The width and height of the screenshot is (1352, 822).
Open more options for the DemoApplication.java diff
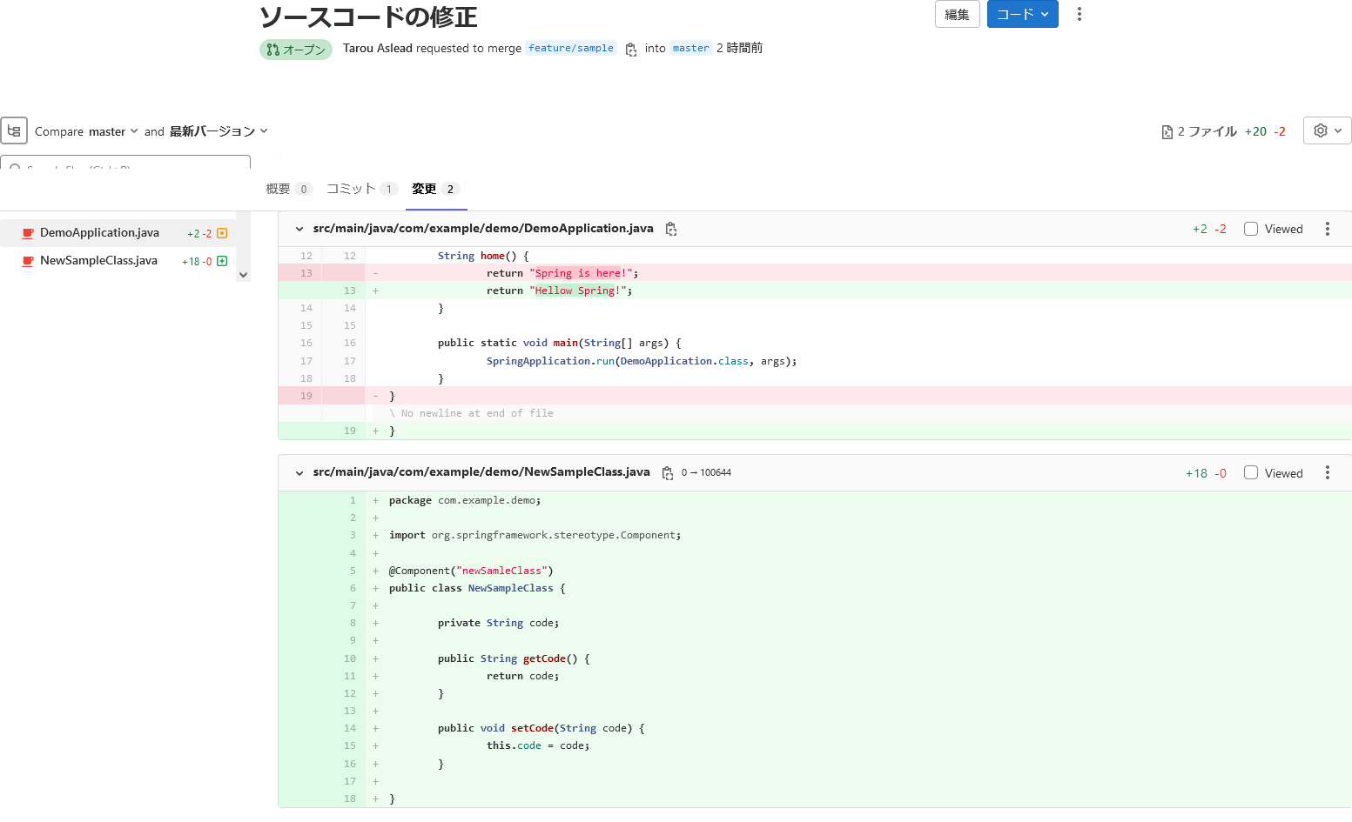(1327, 229)
